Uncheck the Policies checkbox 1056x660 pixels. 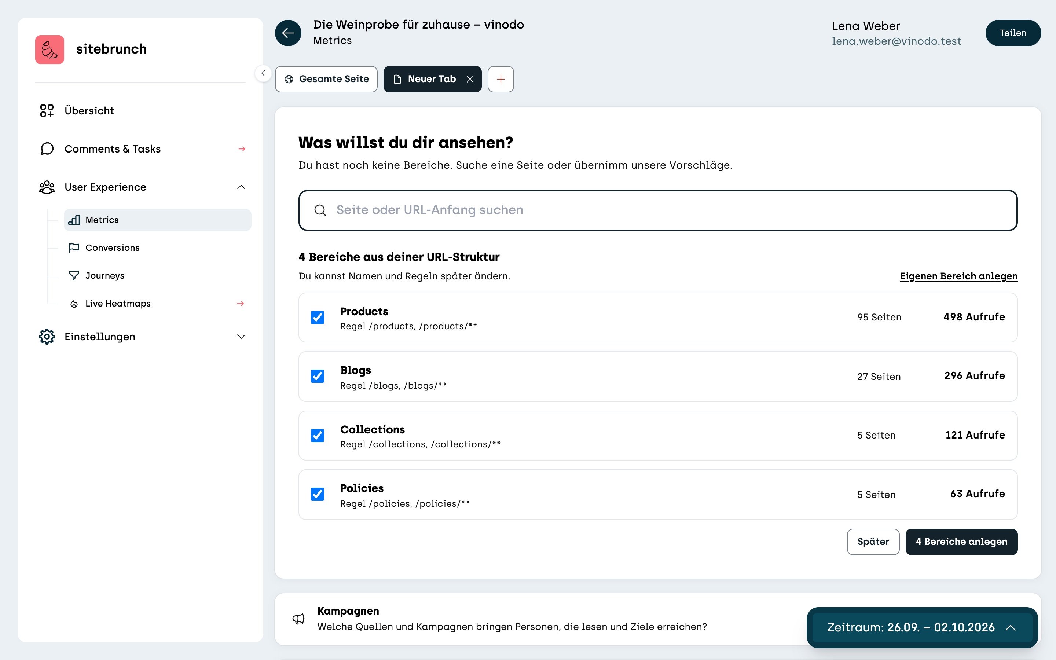click(318, 494)
